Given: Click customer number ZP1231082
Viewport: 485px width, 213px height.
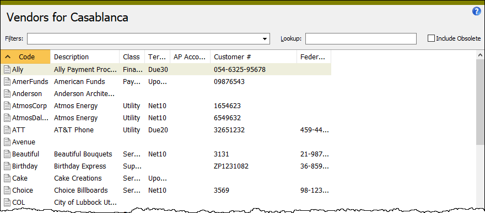Looking at the screenshot, I should pyautogui.click(x=231, y=166).
